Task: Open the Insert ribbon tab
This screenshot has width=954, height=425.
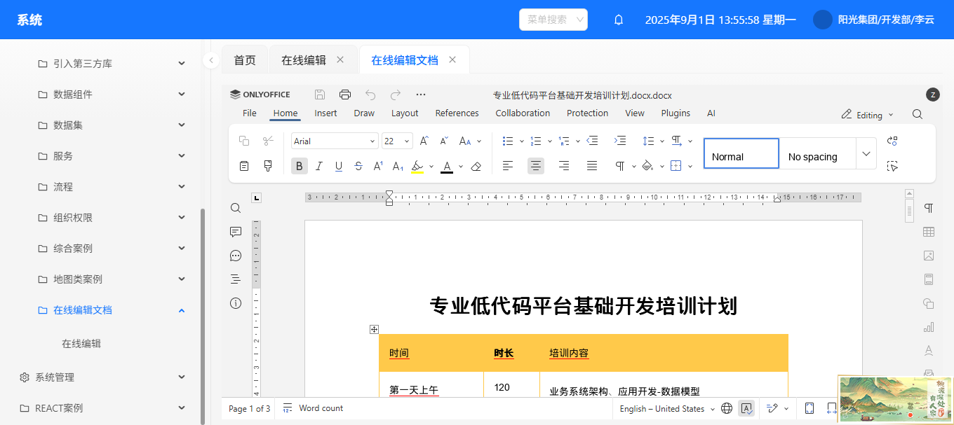Action: [x=325, y=113]
